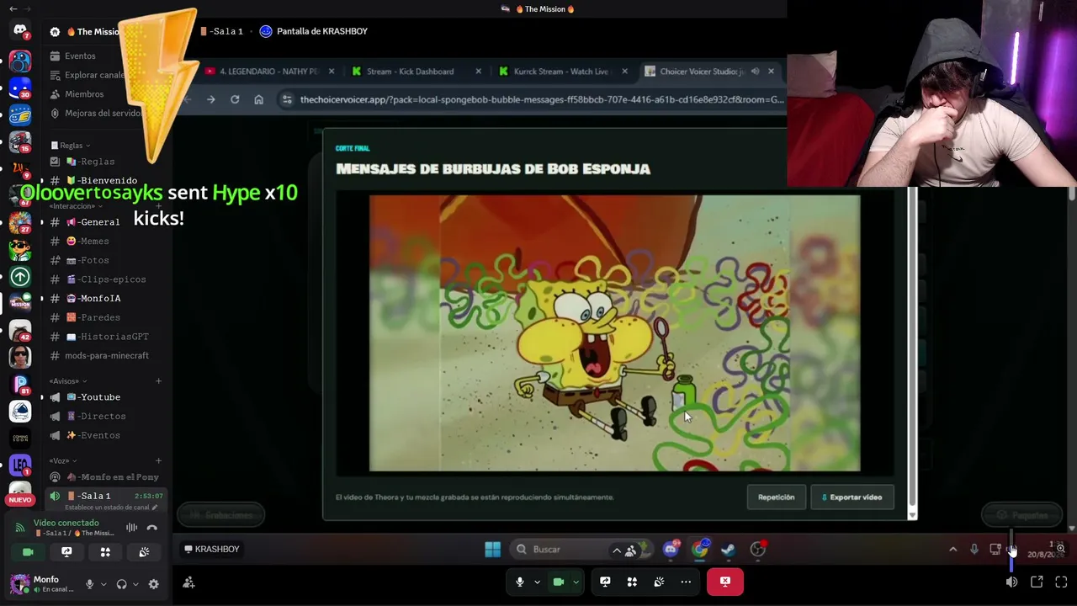The image size is (1077, 606).
Task: Open soundboard in the bottom call bar
Action: point(659,582)
